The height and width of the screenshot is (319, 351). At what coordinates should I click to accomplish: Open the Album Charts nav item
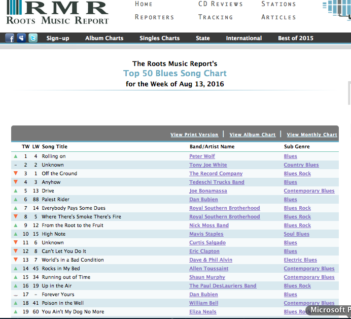click(104, 38)
